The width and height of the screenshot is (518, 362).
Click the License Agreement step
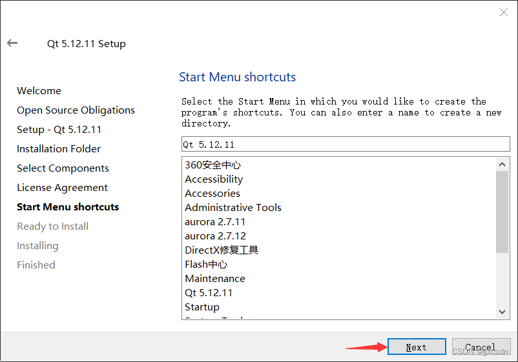click(62, 188)
